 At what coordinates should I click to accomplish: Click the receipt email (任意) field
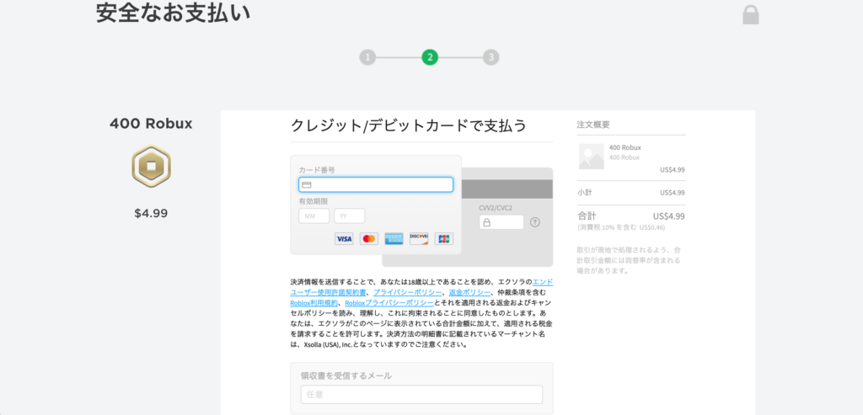pyautogui.click(x=421, y=395)
